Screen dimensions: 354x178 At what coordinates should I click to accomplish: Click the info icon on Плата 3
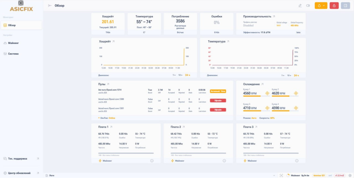tap(297, 161)
